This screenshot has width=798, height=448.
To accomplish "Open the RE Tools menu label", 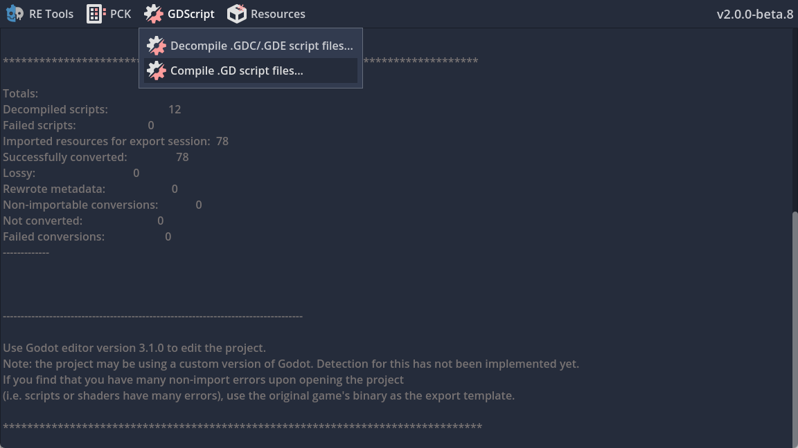I will pyautogui.click(x=51, y=14).
